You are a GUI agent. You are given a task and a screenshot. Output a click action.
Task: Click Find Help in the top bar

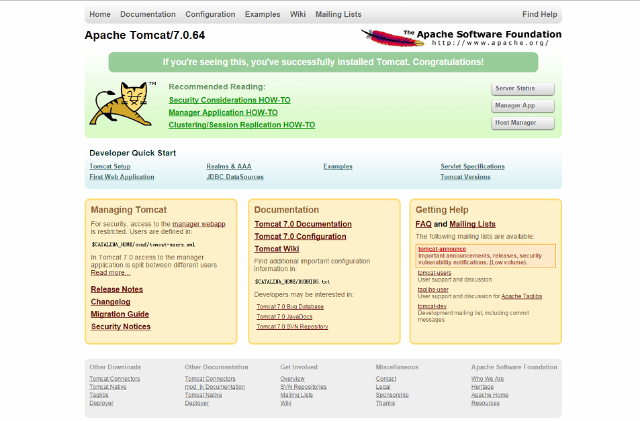coord(539,14)
